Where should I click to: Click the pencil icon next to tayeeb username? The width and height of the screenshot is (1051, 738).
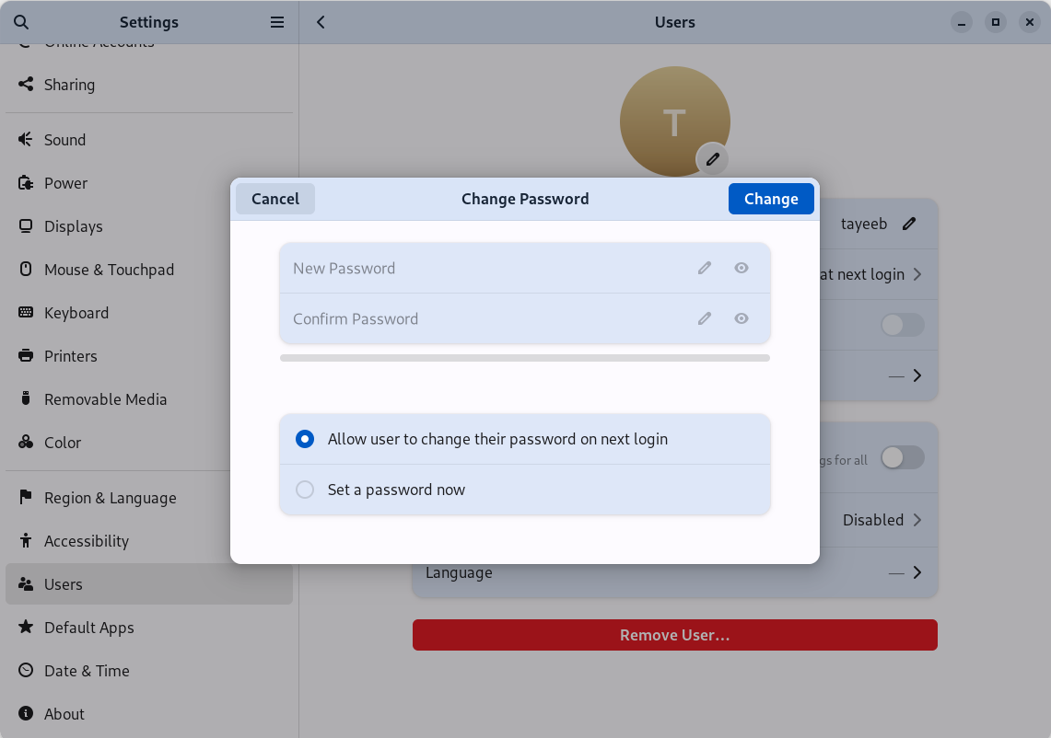(x=910, y=223)
